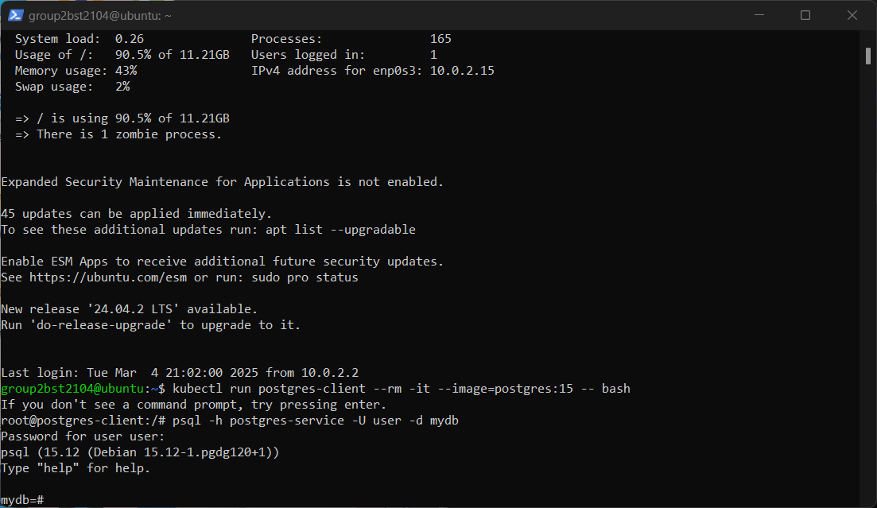Click the 'Password for user user:' line

[x=83, y=436]
